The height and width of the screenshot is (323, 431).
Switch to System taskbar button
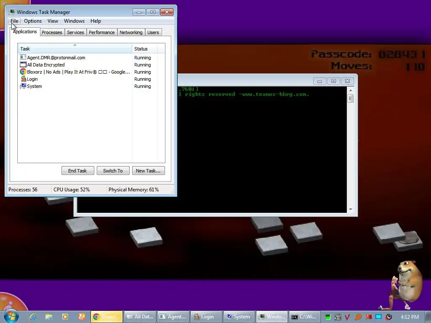(x=239, y=317)
